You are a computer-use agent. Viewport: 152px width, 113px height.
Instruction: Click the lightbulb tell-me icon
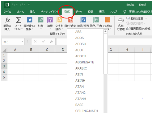tap(125, 12)
